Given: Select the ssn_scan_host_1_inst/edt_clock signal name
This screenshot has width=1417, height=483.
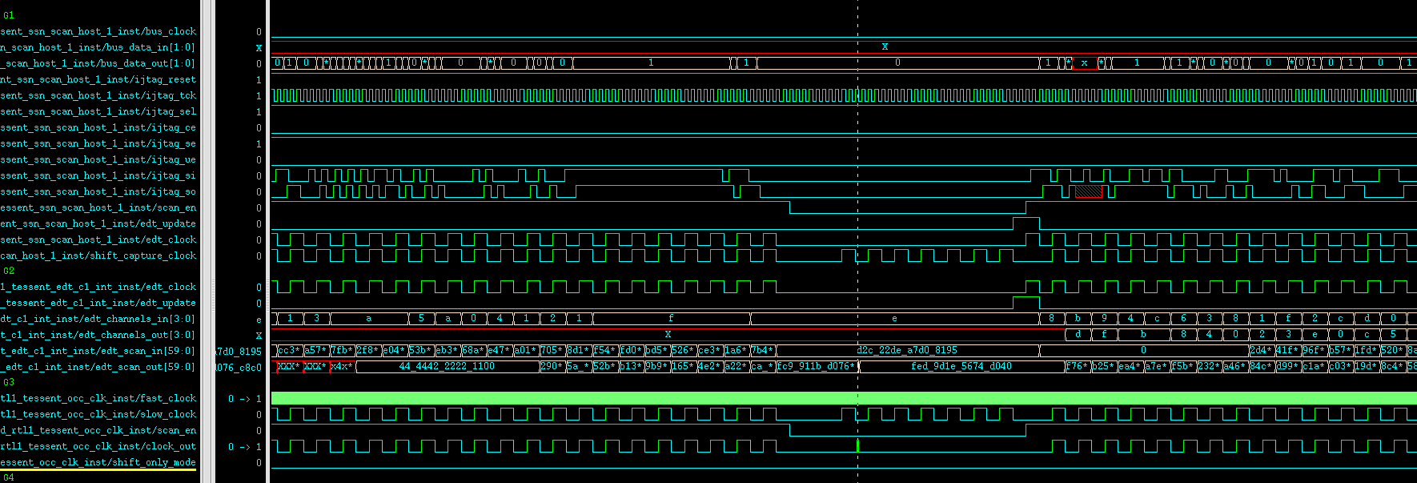Looking at the screenshot, I should 98,239.
